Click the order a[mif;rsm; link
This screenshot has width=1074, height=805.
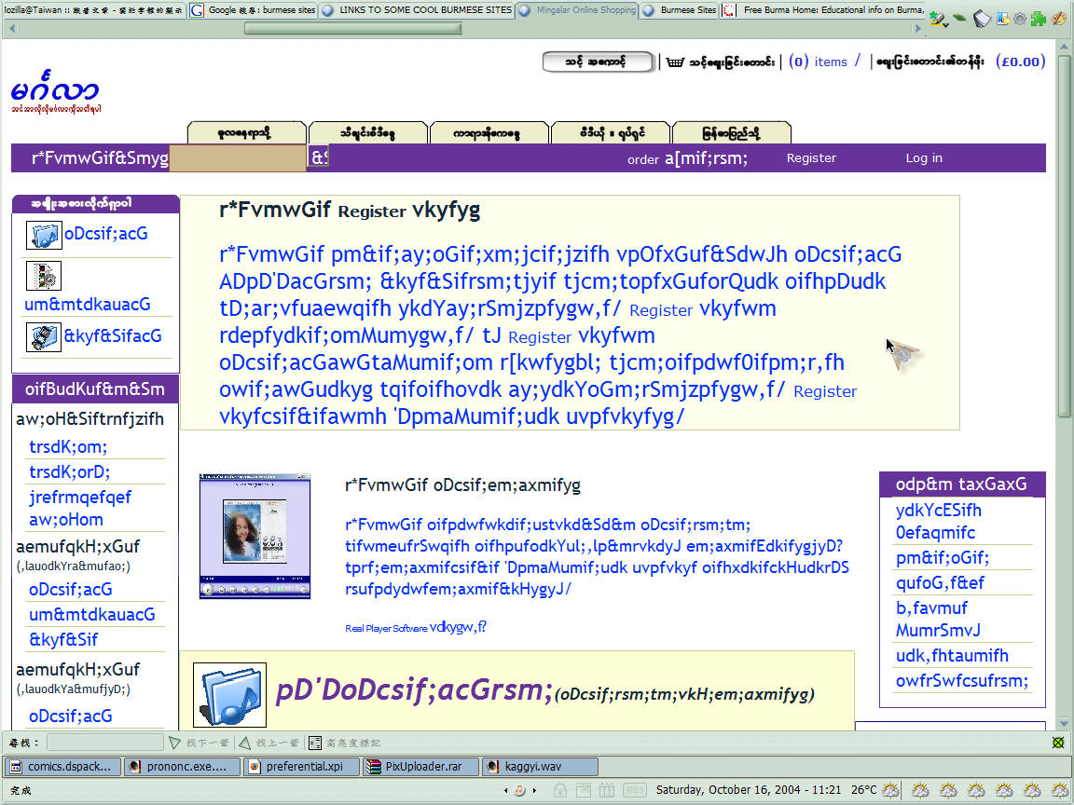click(688, 158)
